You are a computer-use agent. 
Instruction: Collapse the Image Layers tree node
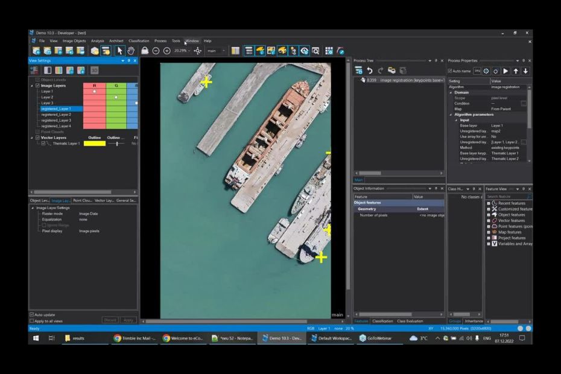(32, 86)
